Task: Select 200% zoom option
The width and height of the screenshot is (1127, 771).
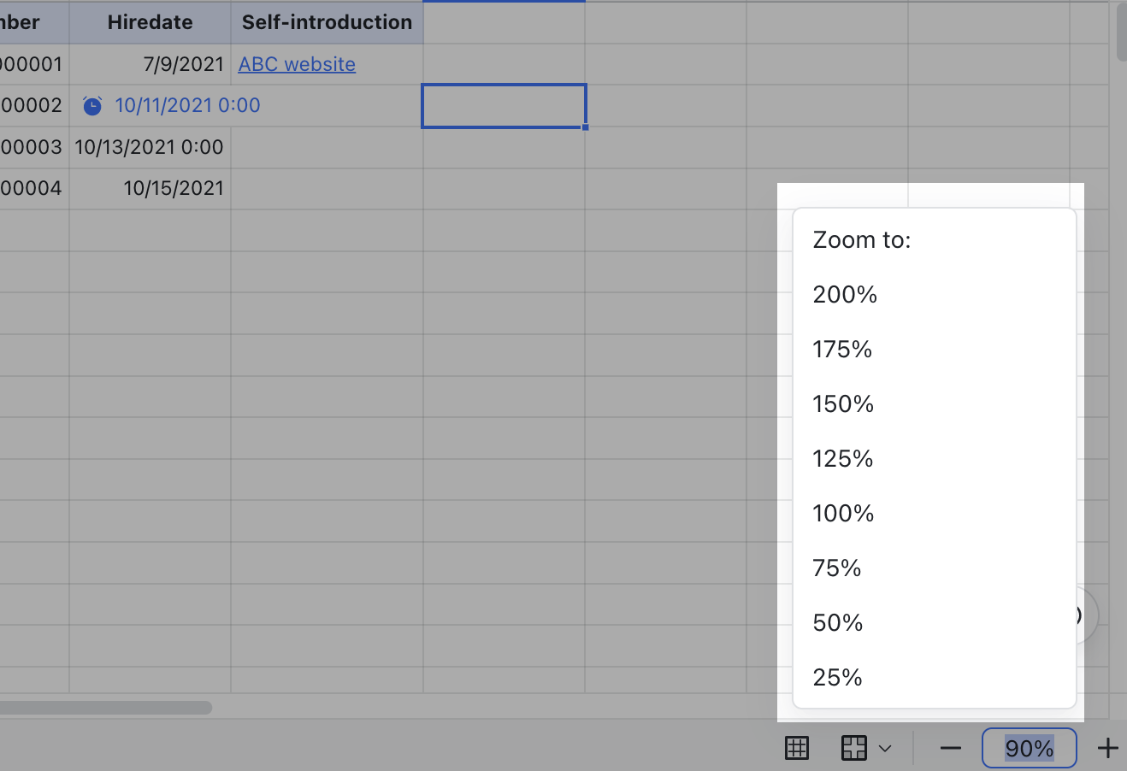Action: click(845, 295)
